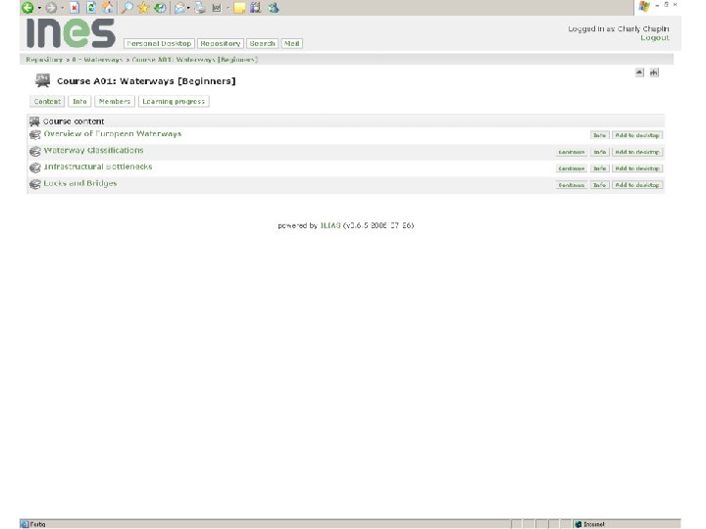The height and width of the screenshot is (529, 706).
Task: Click Repository in the breadcrumb trail
Action: 44,60
